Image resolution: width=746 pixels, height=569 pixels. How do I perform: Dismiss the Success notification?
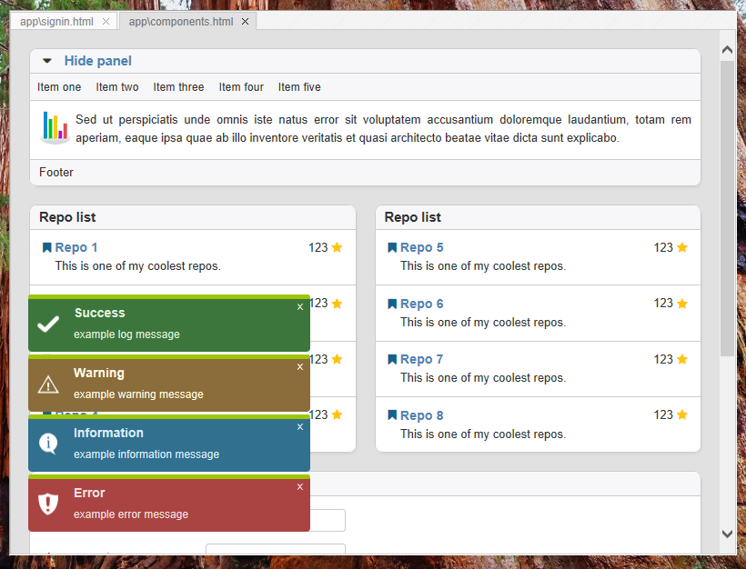click(x=300, y=306)
